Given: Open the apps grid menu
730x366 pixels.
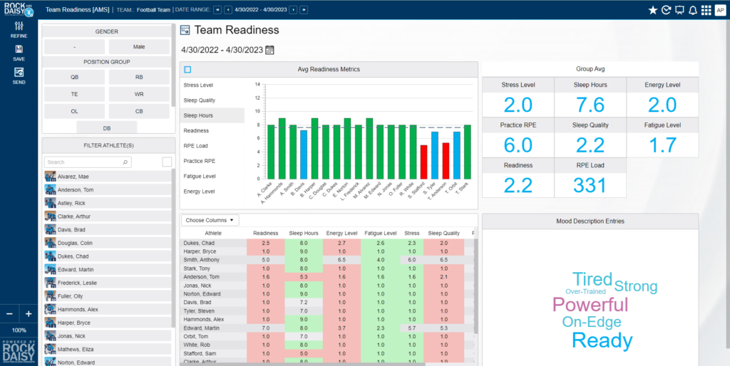Looking at the screenshot, I should coord(706,10).
